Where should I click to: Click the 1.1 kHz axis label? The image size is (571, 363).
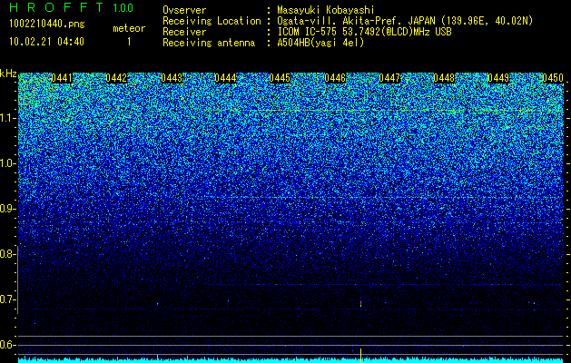point(7,118)
